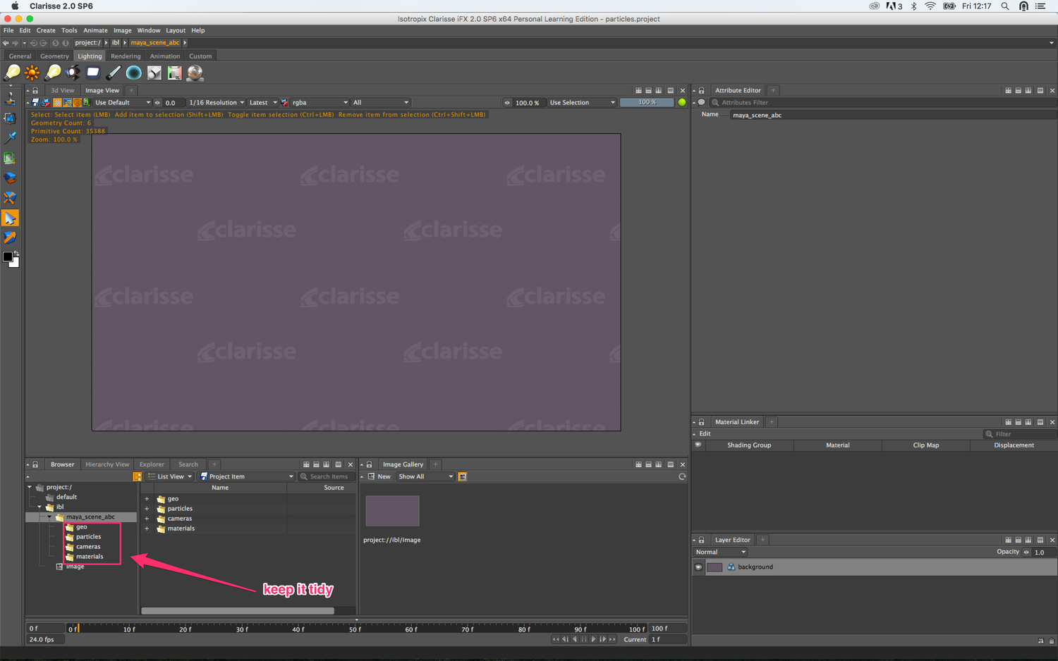Switch to the Rendering shelf tab
The width and height of the screenshot is (1058, 661).
click(126, 56)
